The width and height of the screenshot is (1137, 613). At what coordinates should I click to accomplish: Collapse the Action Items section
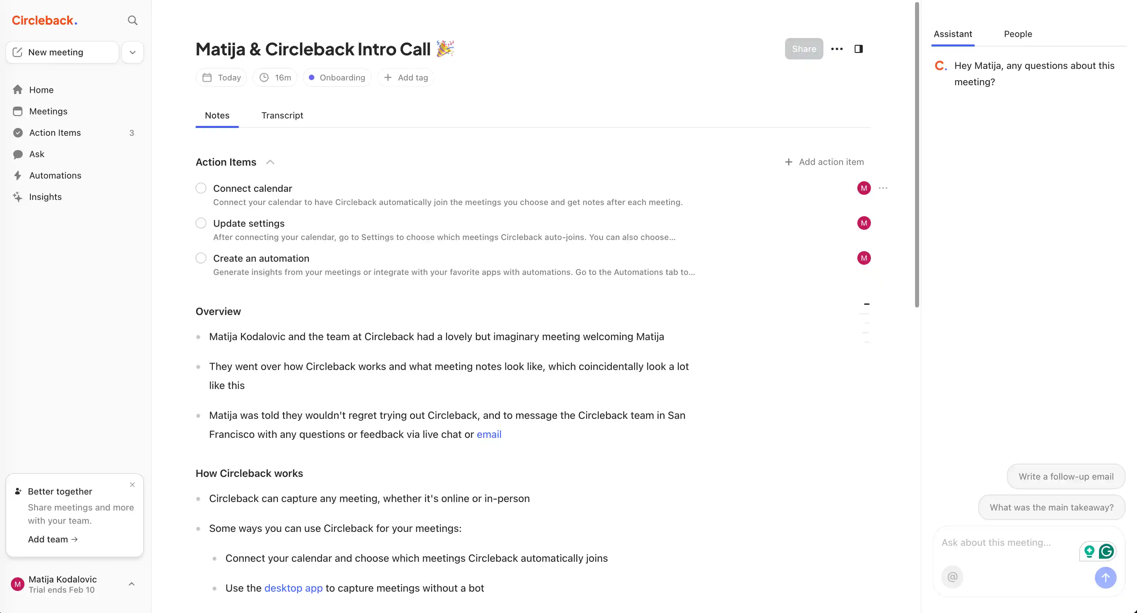click(271, 162)
